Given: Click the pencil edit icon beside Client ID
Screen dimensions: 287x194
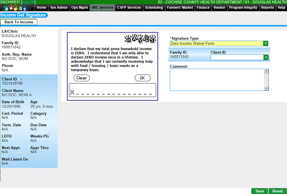Looking at the screenshot, I should click(21, 79).
